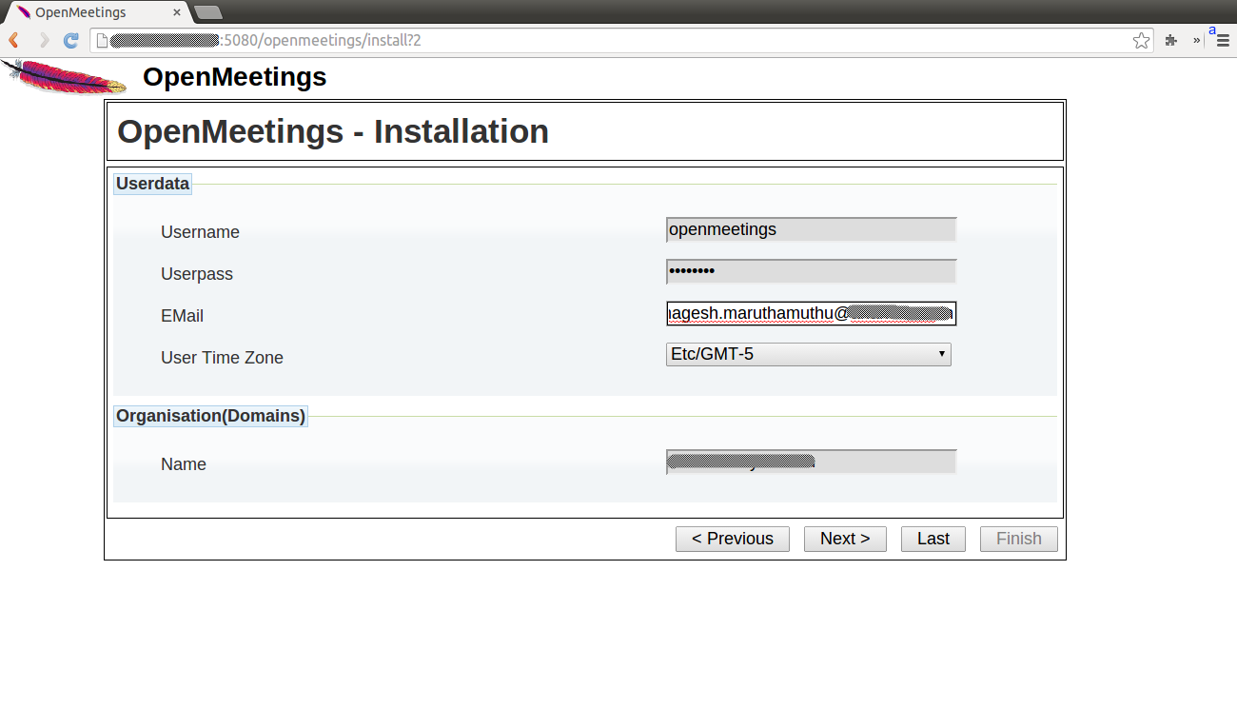The image size is (1237, 708).
Task: Click the OpenMeetings - Installation heading
Action: 333,131
